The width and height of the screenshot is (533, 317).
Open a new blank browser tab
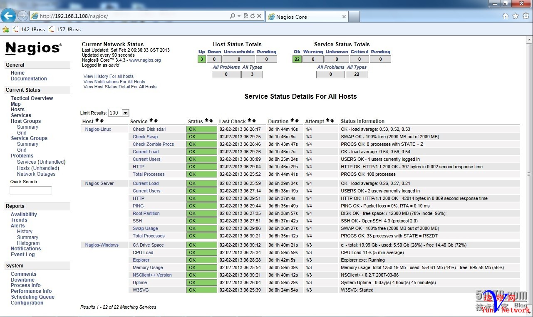354,17
